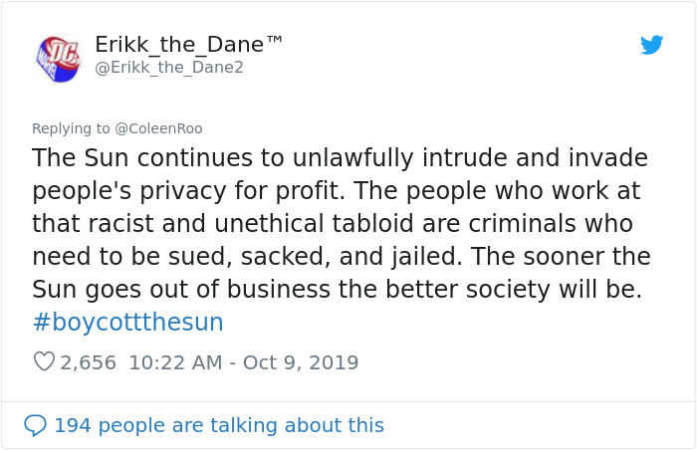Click the @Erikk_the_Dane2 handle
The width and height of the screenshot is (697, 450).
point(169,68)
